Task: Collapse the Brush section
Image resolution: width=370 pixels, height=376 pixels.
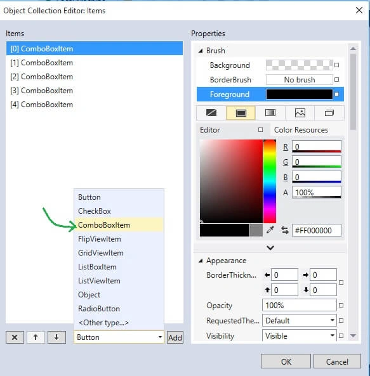Action: pos(201,51)
